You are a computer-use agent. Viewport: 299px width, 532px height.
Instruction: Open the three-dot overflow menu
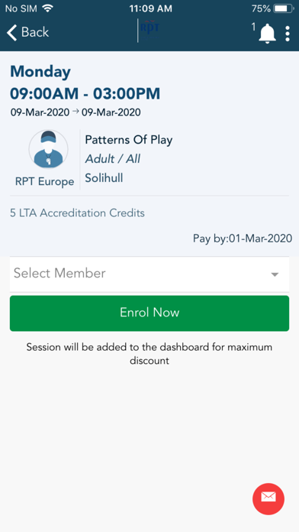click(x=288, y=34)
